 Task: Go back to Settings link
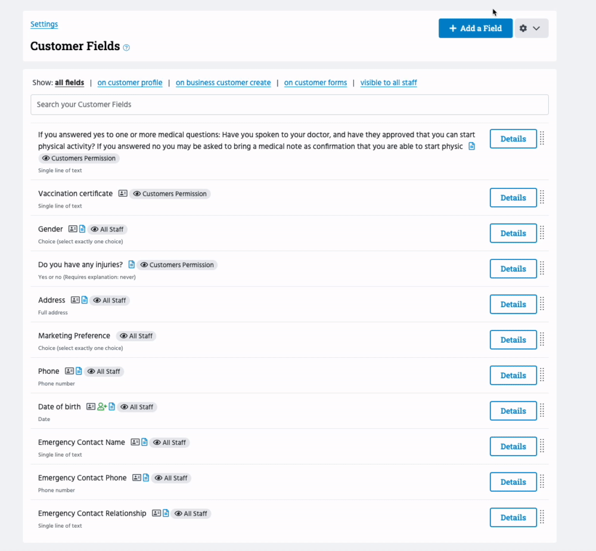[44, 24]
